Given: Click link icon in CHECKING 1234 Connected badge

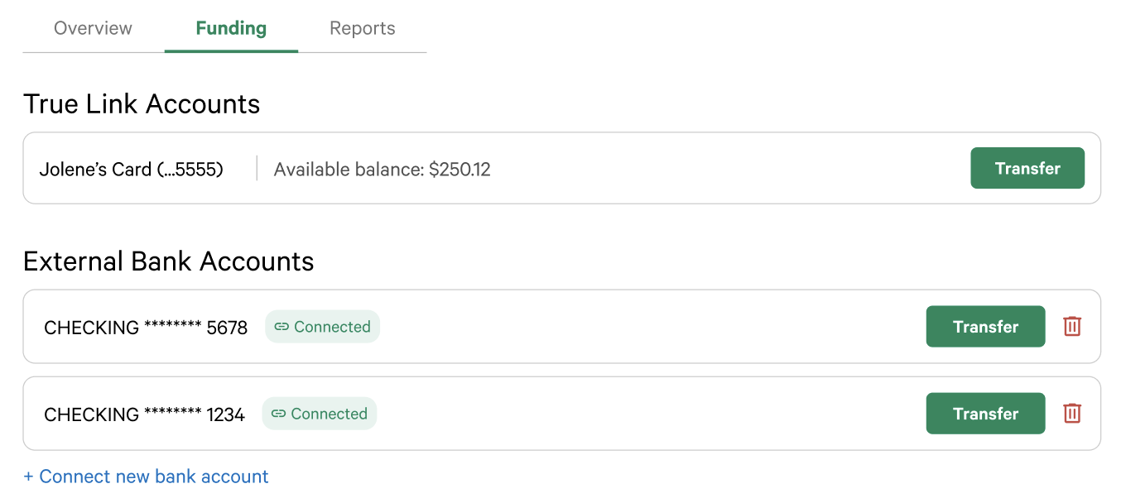Looking at the screenshot, I should pyautogui.click(x=279, y=414).
